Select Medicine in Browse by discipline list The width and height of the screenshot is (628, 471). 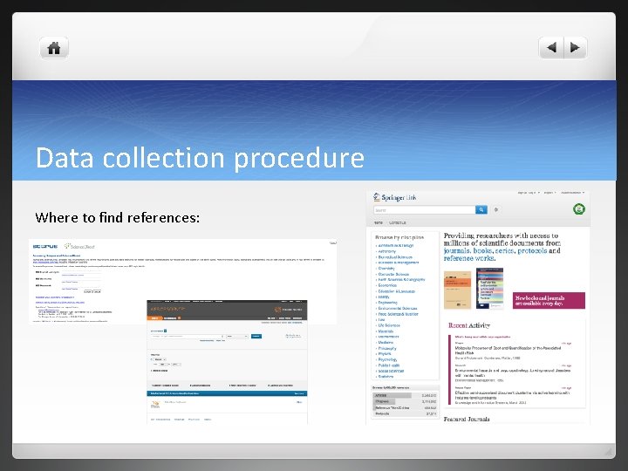[x=386, y=343]
